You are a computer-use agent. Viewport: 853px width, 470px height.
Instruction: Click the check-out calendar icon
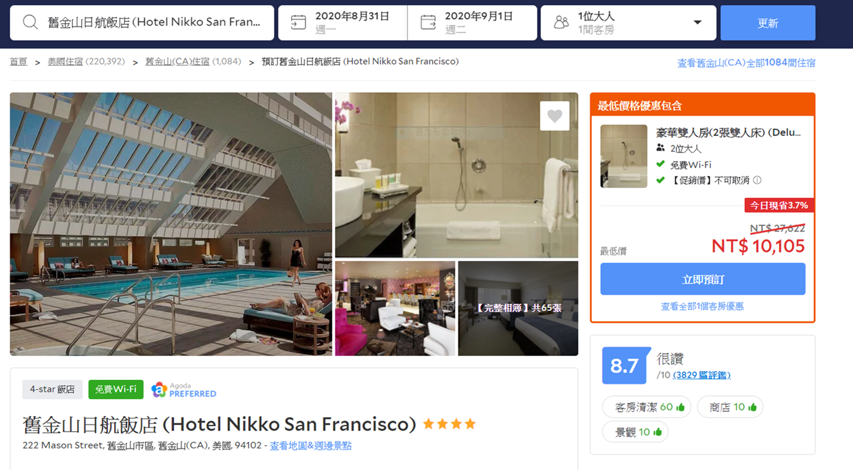click(428, 23)
